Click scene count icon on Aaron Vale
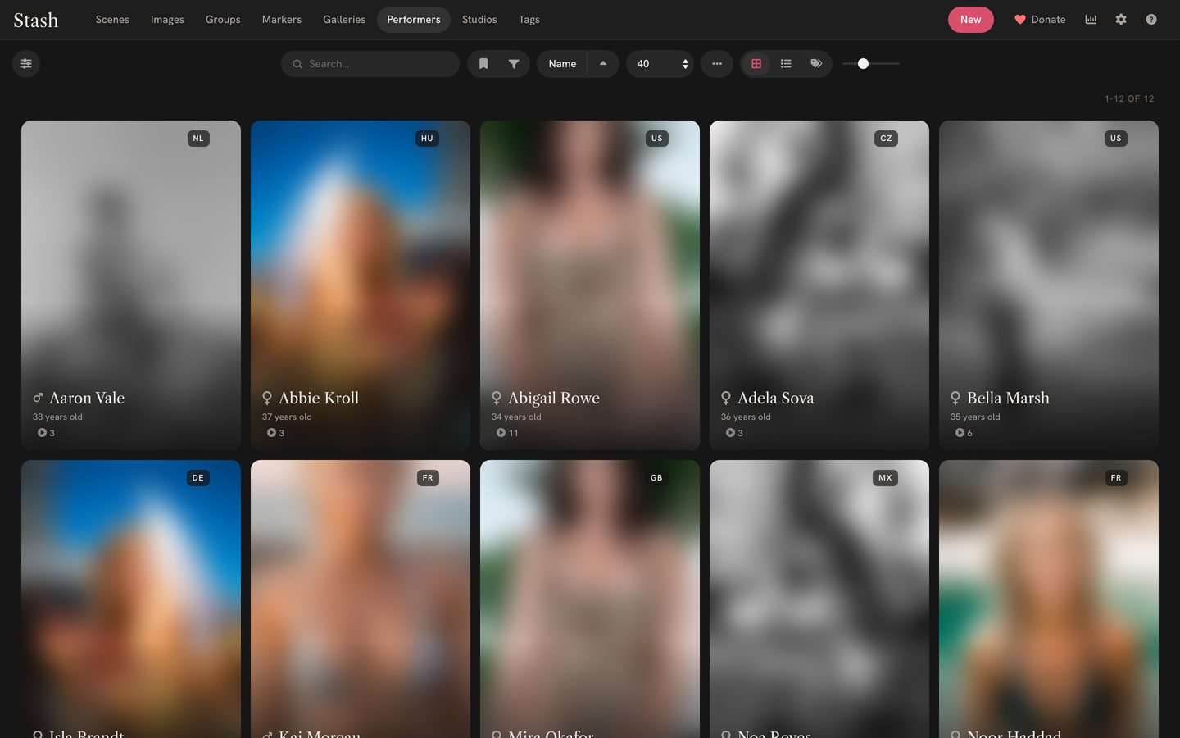 pos(42,433)
